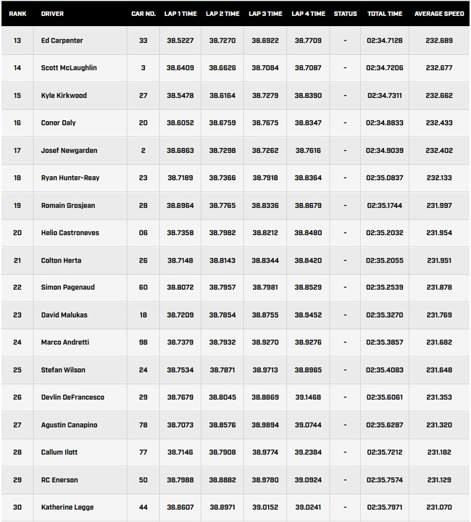Click Romain Grosjean's driver name
Screen dimensions: 471x522
pos(68,205)
